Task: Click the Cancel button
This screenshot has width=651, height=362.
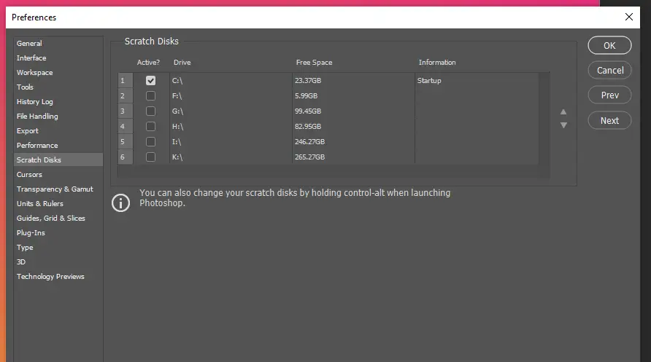Action: 609,71
